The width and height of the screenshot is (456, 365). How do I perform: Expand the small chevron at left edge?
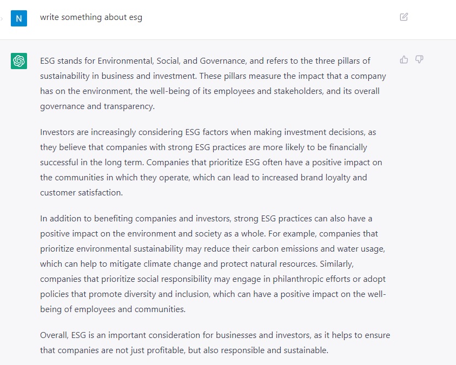[x=2, y=19]
